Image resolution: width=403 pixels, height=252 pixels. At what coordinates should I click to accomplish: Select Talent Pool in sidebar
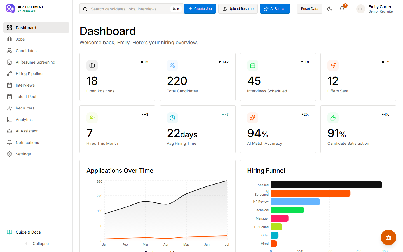(36, 97)
